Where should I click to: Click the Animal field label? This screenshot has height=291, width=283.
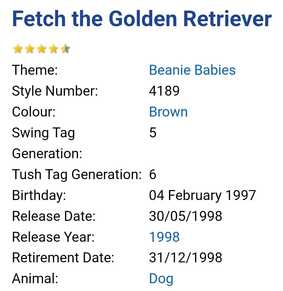tap(35, 279)
